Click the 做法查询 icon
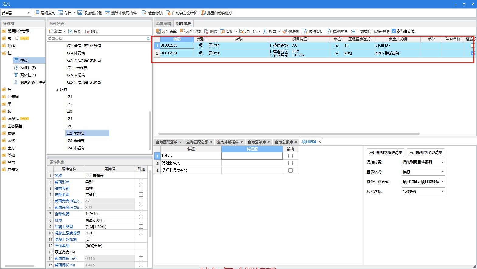 305,31
